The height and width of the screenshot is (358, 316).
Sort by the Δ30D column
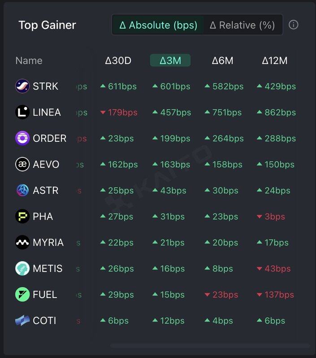tap(118, 60)
